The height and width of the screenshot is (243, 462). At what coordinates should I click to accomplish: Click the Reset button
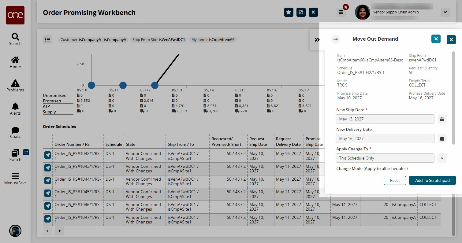(395, 180)
